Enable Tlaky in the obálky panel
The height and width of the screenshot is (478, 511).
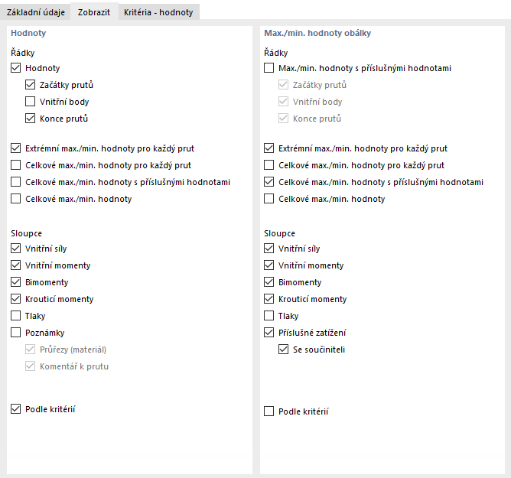coord(269,316)
